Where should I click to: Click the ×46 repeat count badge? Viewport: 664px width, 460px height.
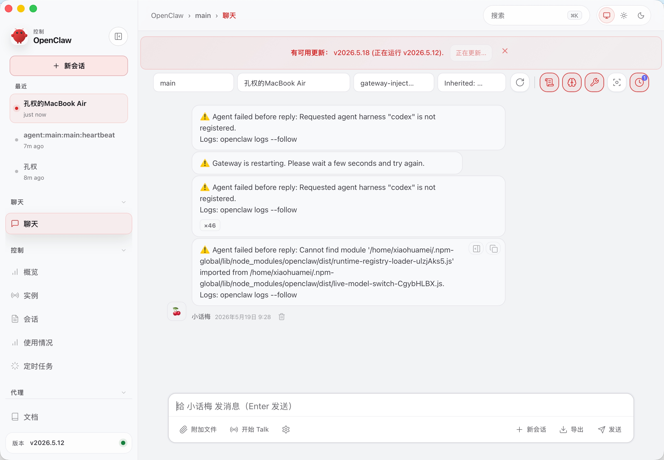210,225
